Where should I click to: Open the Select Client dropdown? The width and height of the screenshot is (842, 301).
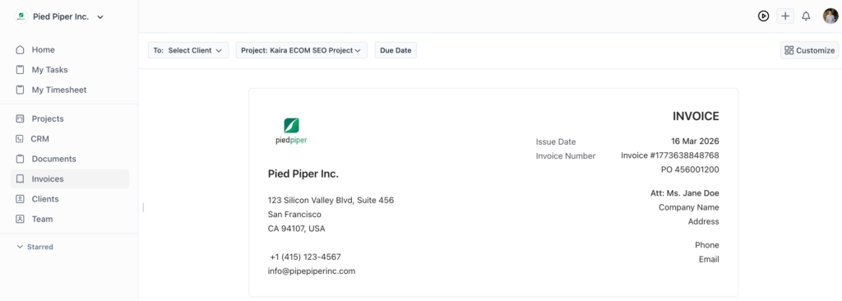point(188,50)
